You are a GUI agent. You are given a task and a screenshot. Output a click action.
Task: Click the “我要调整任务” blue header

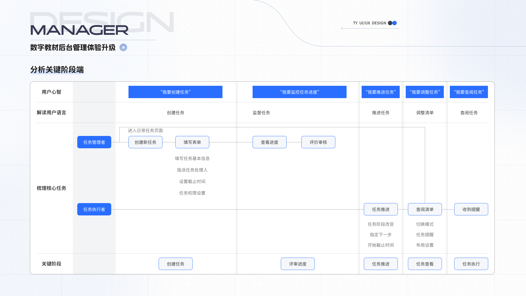tap(425, 92)
